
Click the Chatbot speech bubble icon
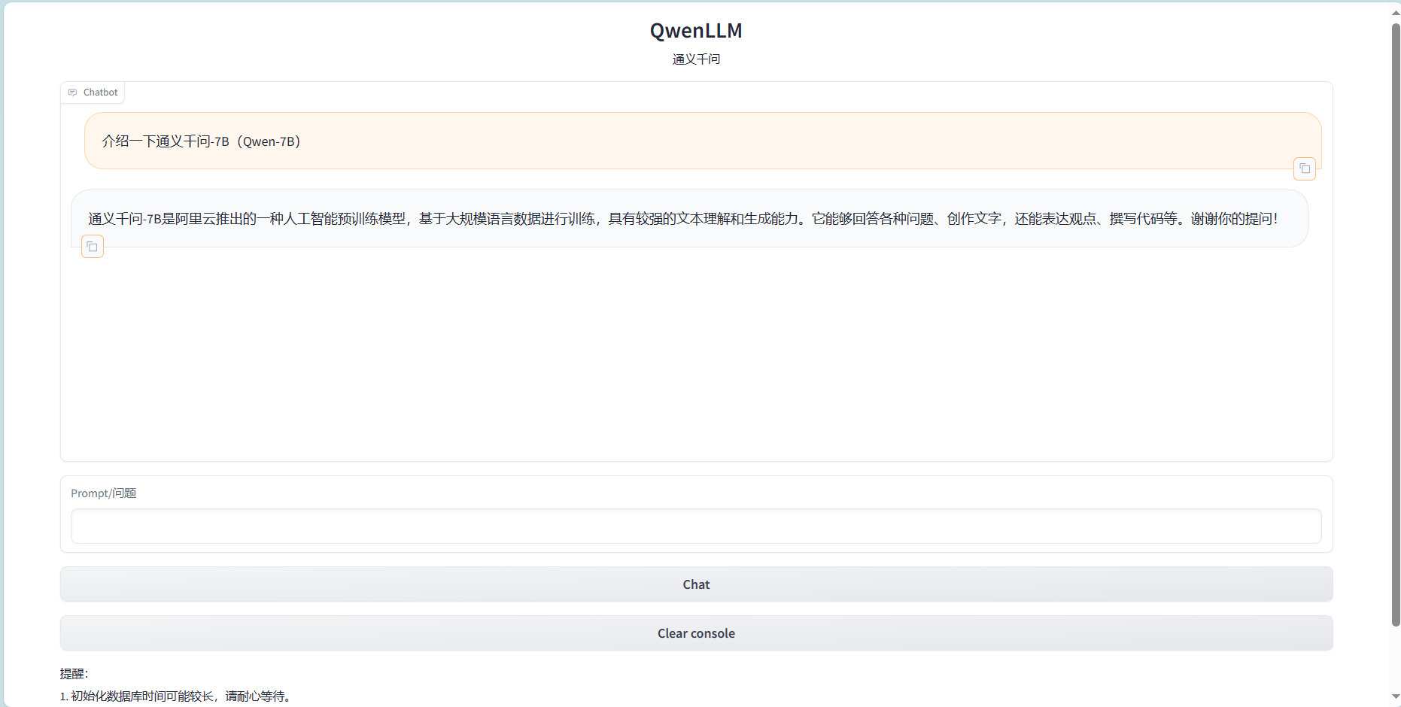[72, 93]
